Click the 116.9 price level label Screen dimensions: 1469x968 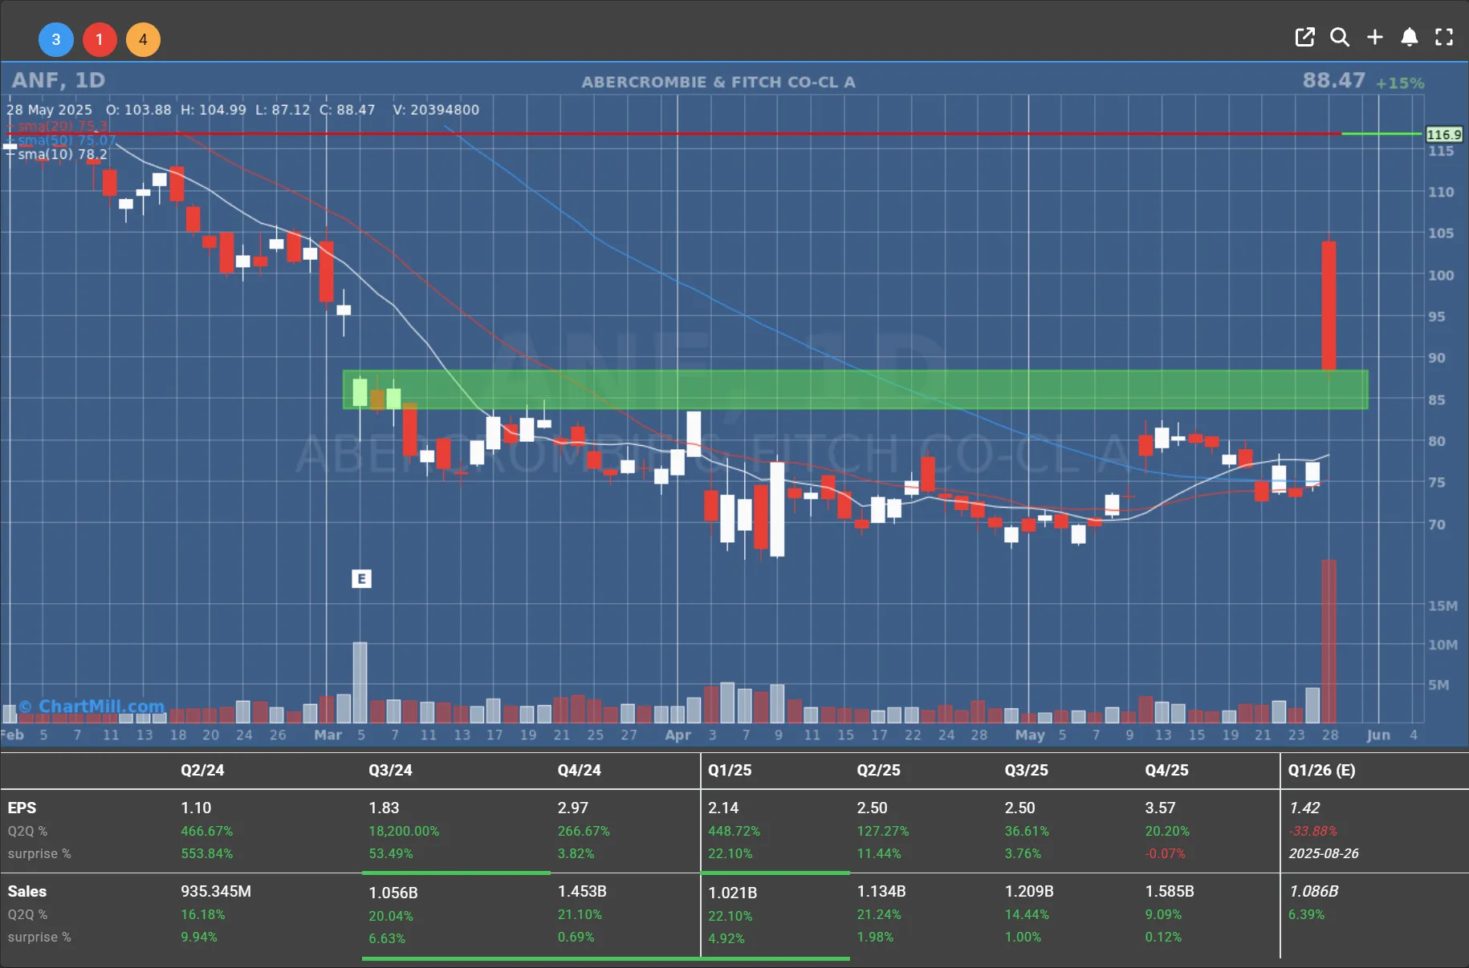click(x=1443, y=135)
